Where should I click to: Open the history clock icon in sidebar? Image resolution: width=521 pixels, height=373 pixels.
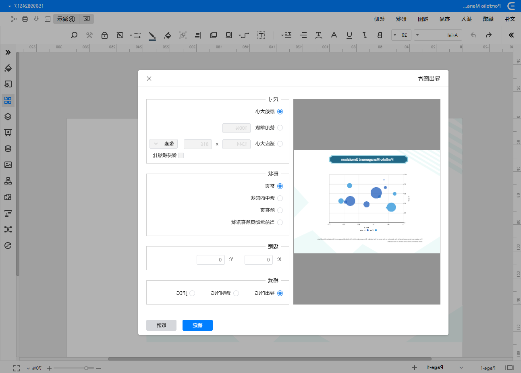point(8,245)
